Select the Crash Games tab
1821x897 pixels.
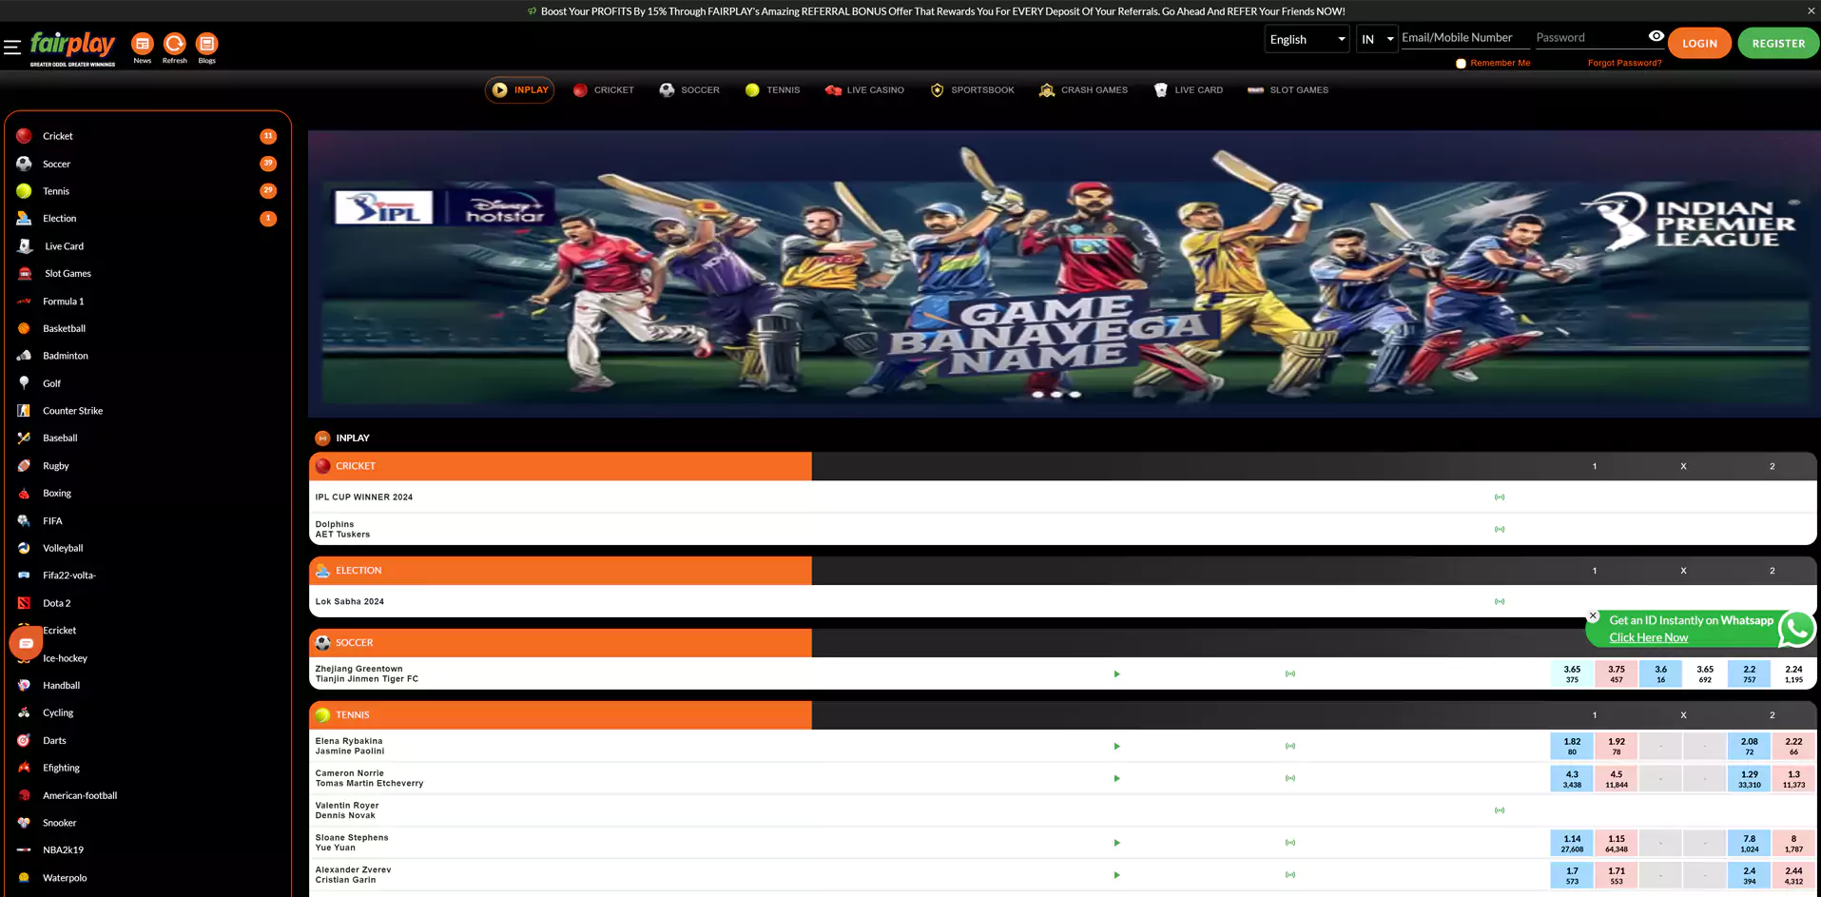1083,90
